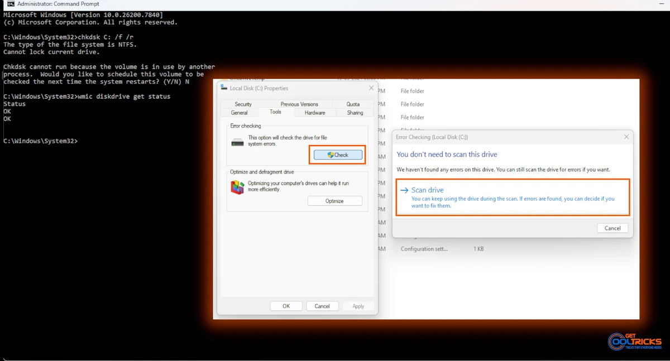Viewport: 670px width, 361px height.
Task: Click the '(c) Microsoft Corporation' copyright line
Action: pos(90,22)
